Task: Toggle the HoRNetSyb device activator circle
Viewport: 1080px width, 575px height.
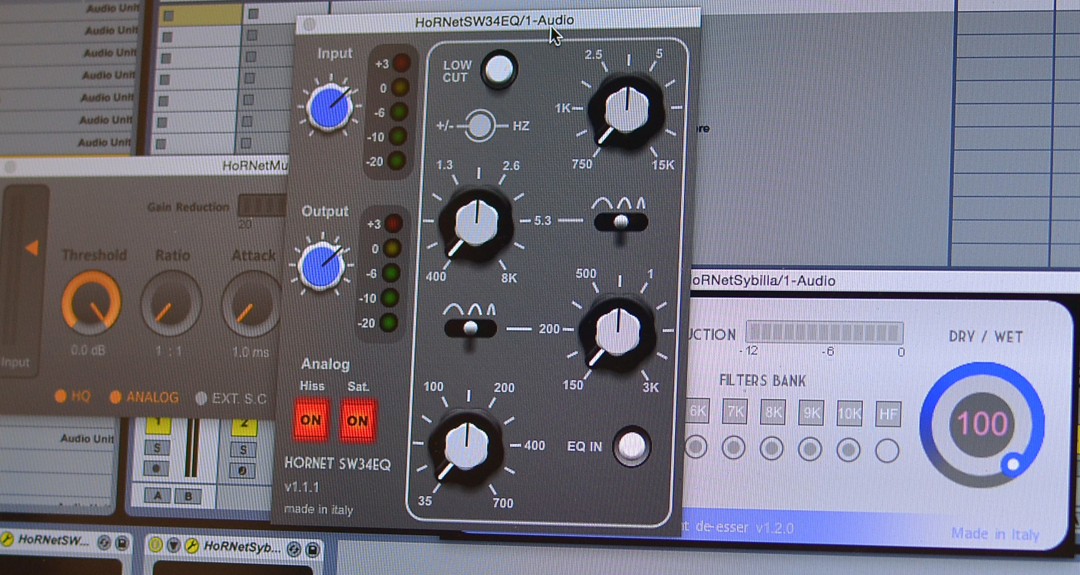Action: coord(156,547)
